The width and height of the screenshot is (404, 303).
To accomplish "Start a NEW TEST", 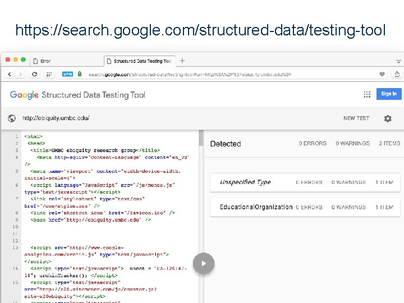I will coord(356,118).
